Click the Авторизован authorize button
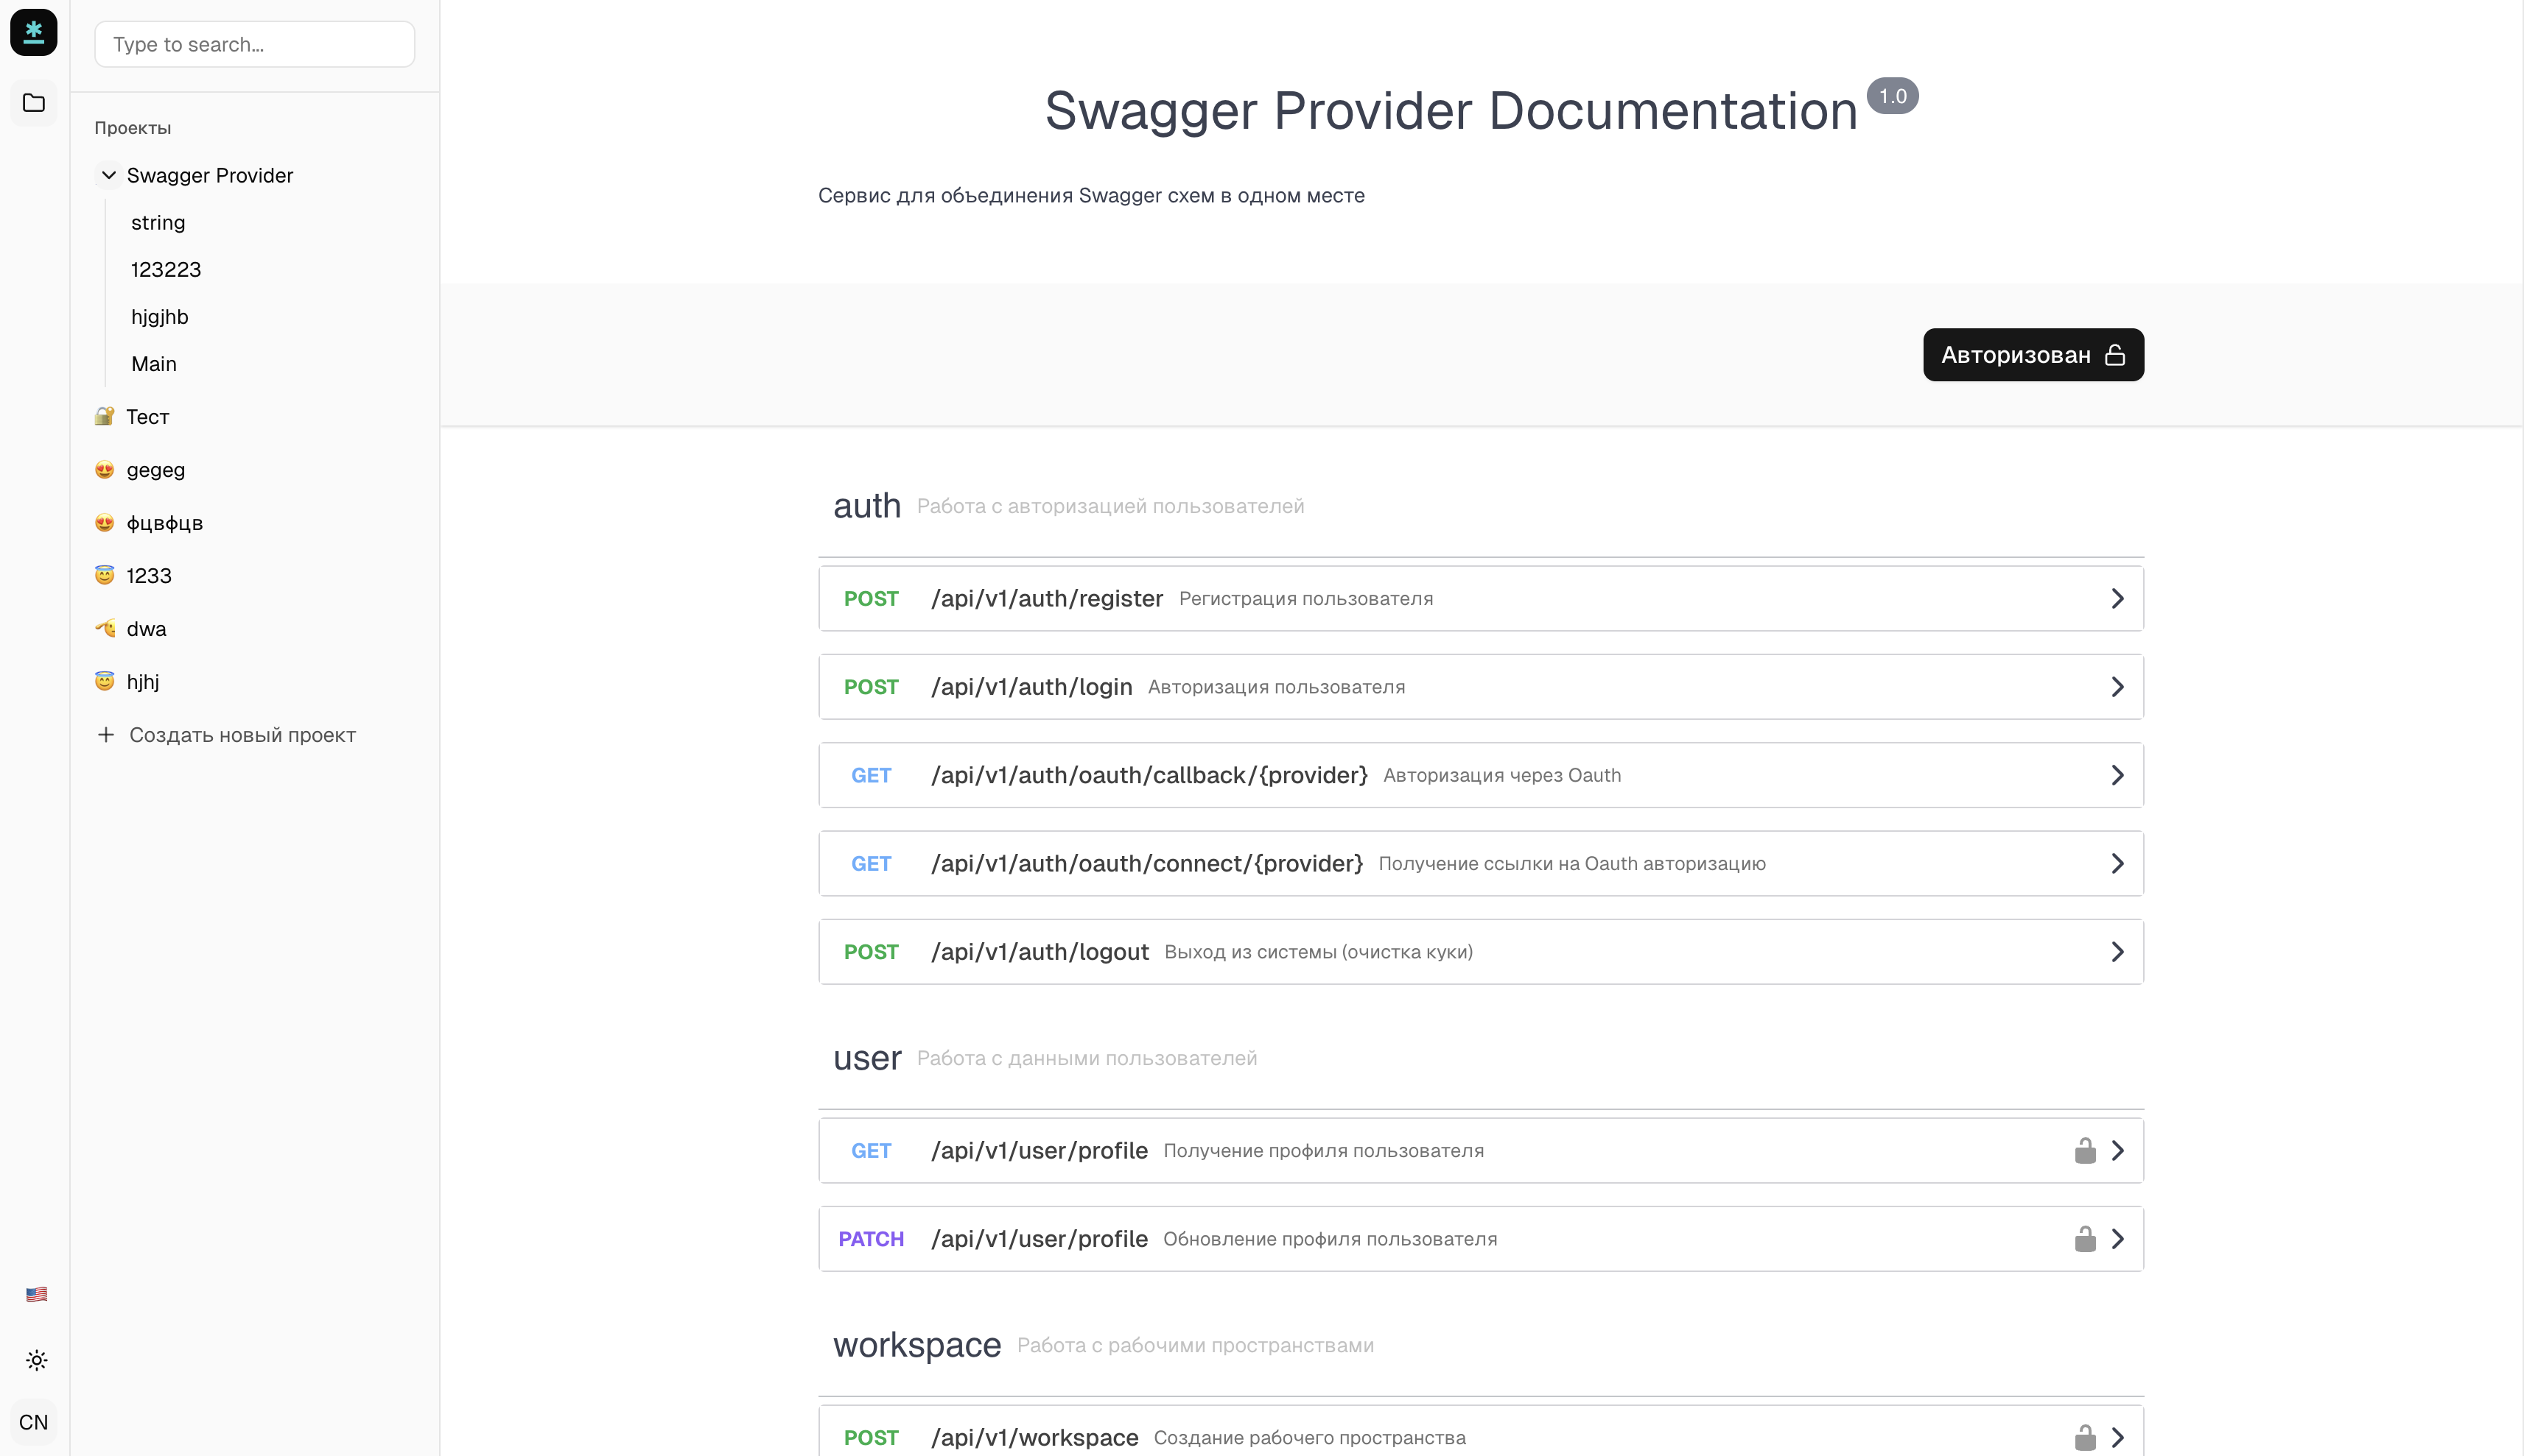This screenshot has width=2524, height=1456. coord(2033,355)
